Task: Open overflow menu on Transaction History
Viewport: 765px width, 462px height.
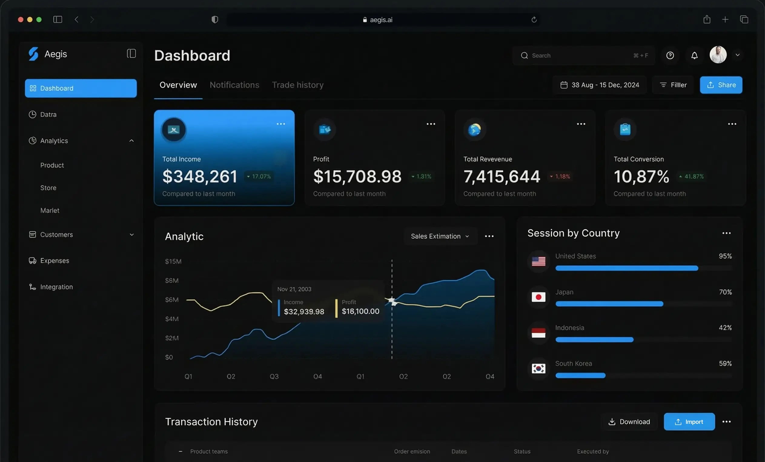Action: [x=727, y=421]
